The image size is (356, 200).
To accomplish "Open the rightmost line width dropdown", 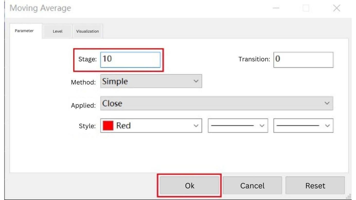I will coord(303,125).
